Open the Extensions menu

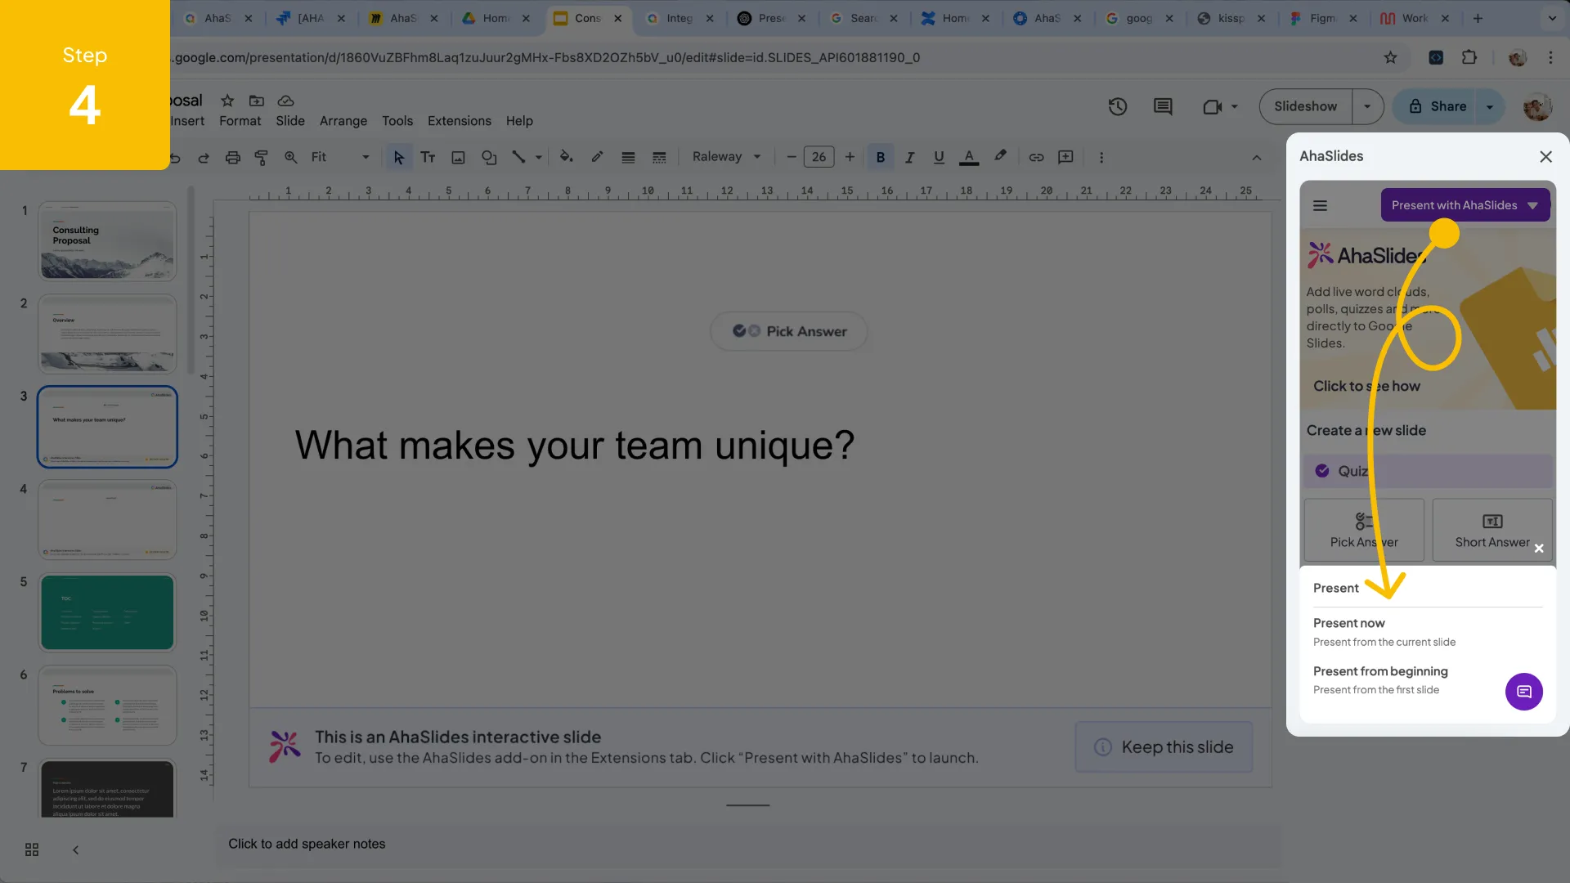point(459,120)
